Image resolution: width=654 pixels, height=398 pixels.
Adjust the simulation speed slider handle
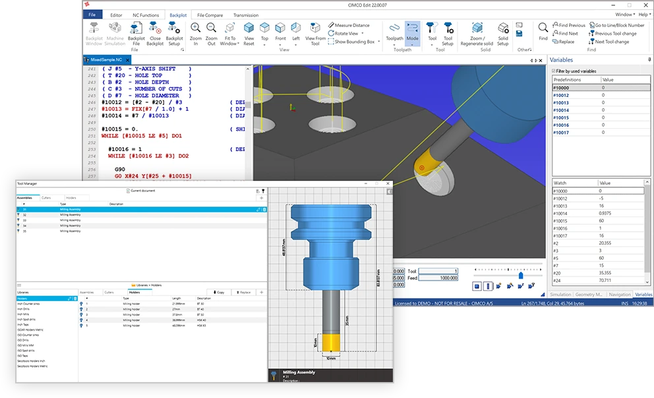coord(521,275)
